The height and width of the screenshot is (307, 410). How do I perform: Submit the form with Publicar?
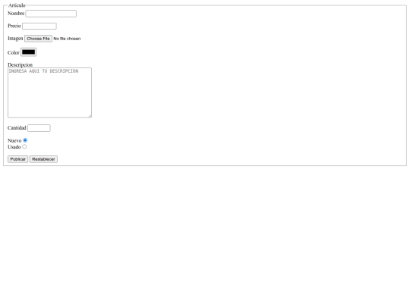coord(17,159)
